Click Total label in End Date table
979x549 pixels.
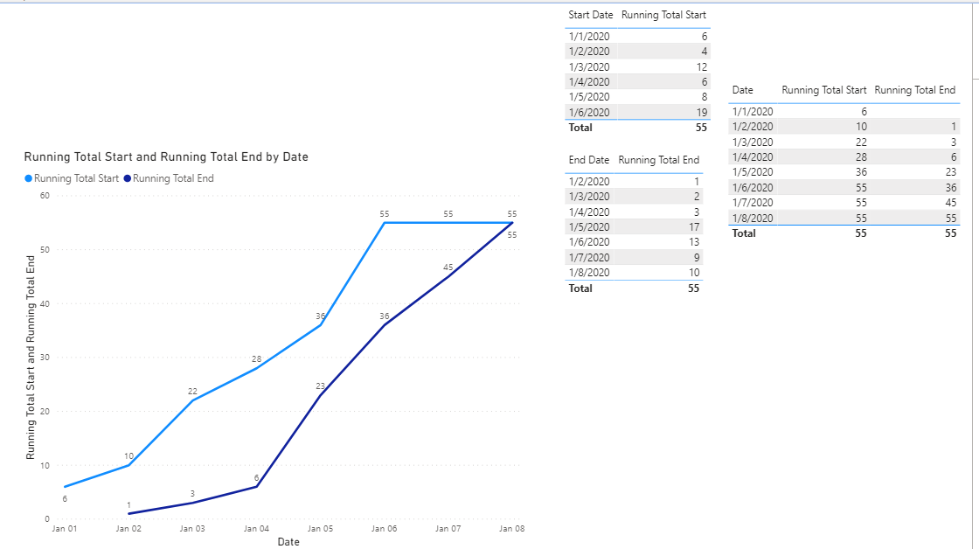coord(580,288)
